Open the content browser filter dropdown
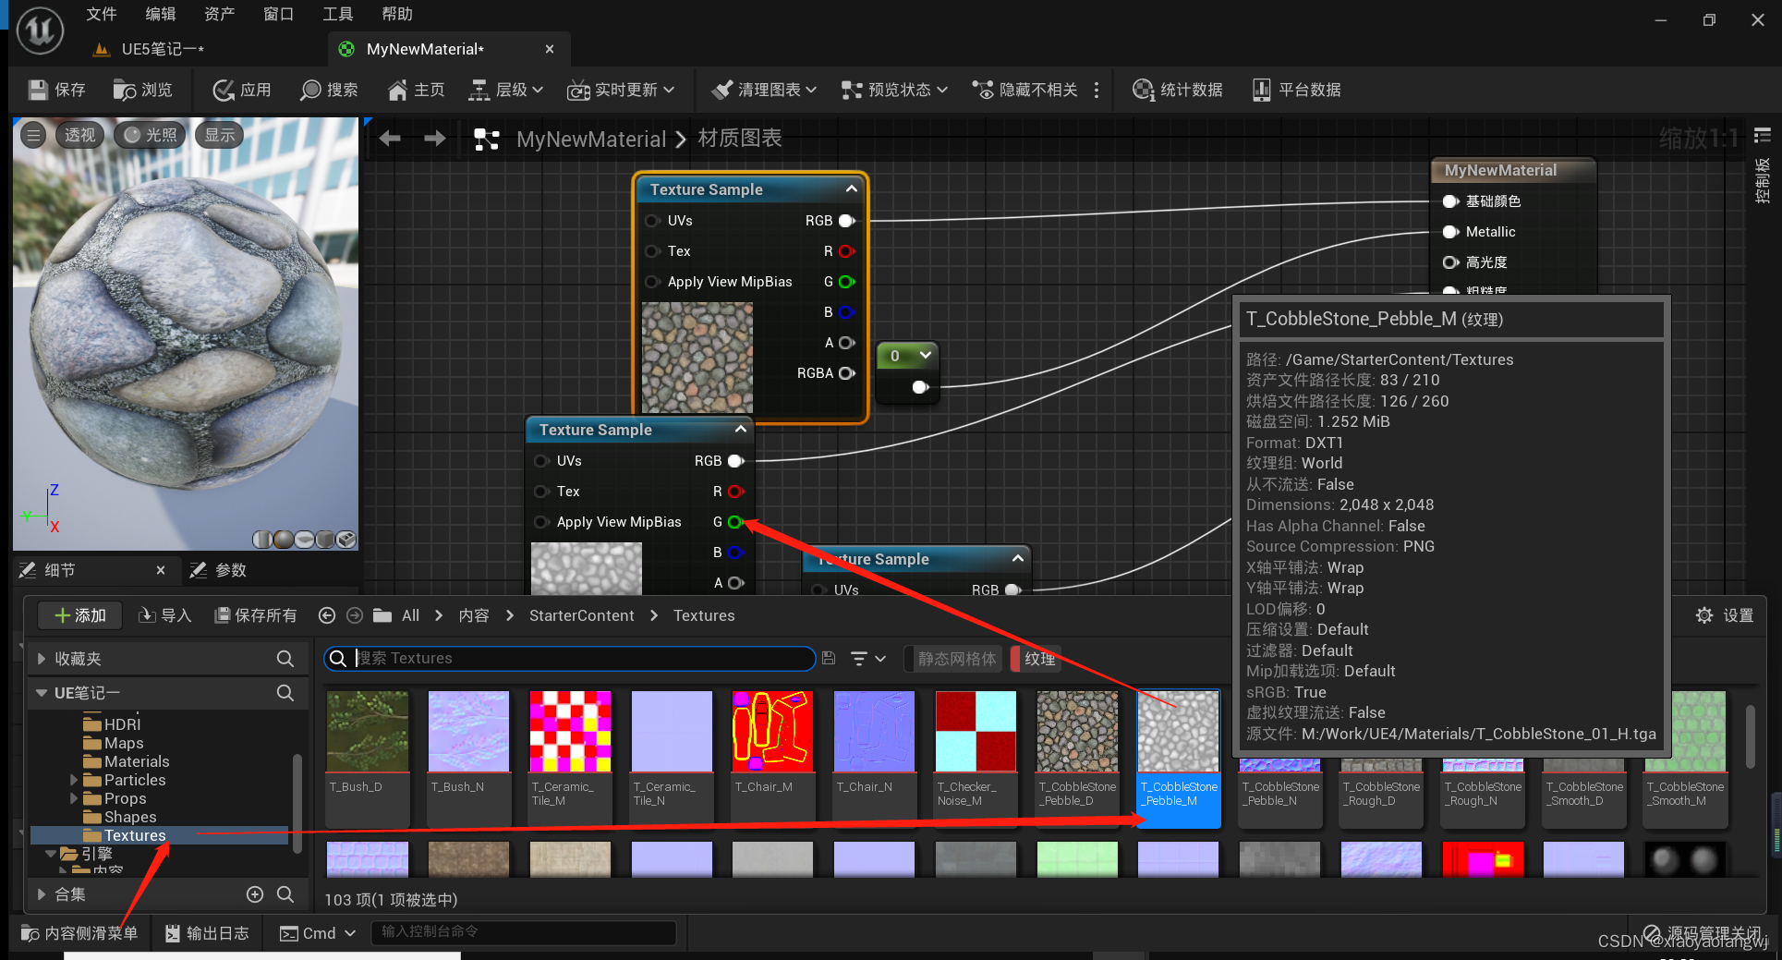The image size is (1782, 960). click(x=867, y=658)
